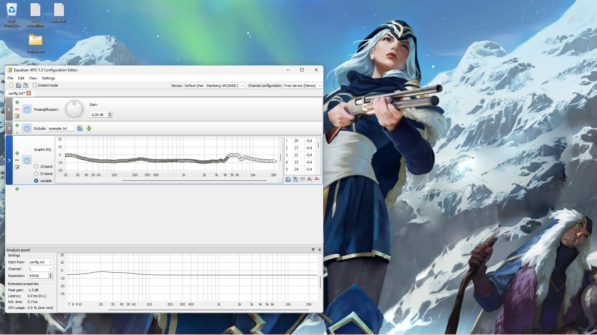
Task: Open the Settings menu
Action: point(49,78)
